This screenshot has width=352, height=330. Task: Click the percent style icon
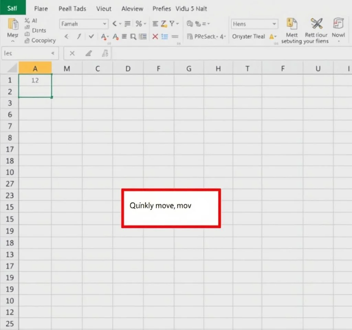pyautogui.click(x=139, y=24)
